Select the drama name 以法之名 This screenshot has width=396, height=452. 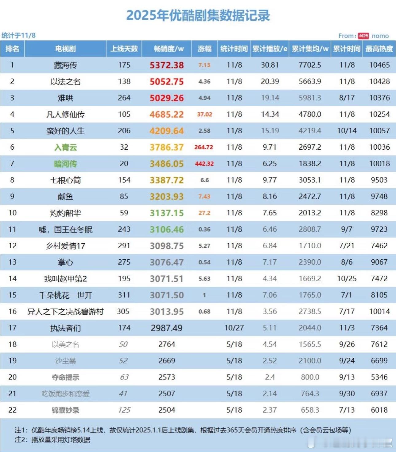pyautogui.click(x=65, y=82)
